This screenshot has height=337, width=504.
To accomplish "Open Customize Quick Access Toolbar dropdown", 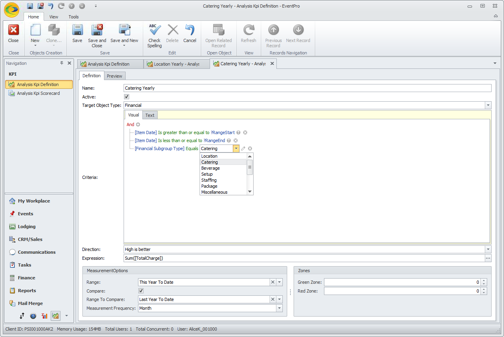I will coord(96,6).
